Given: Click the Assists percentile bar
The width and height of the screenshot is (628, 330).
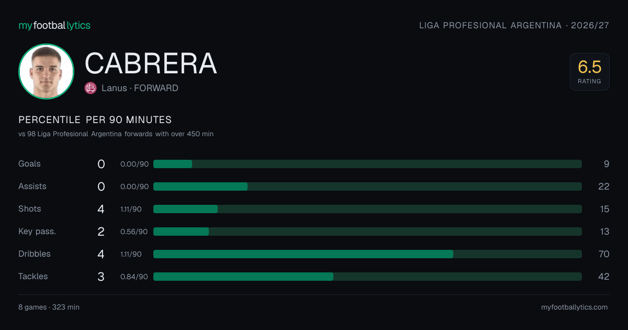Looking at the screenshot, I should 367,186.
